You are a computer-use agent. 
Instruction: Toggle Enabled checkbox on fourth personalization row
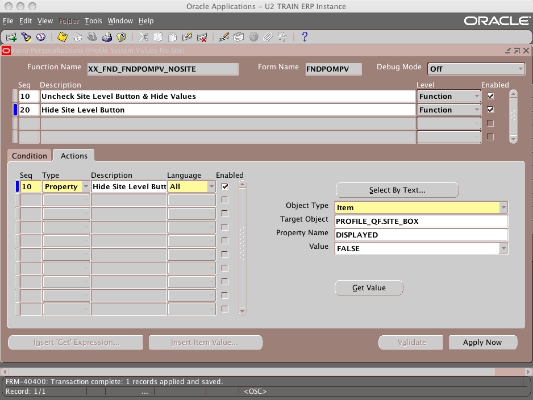click(x=490, y=137)
